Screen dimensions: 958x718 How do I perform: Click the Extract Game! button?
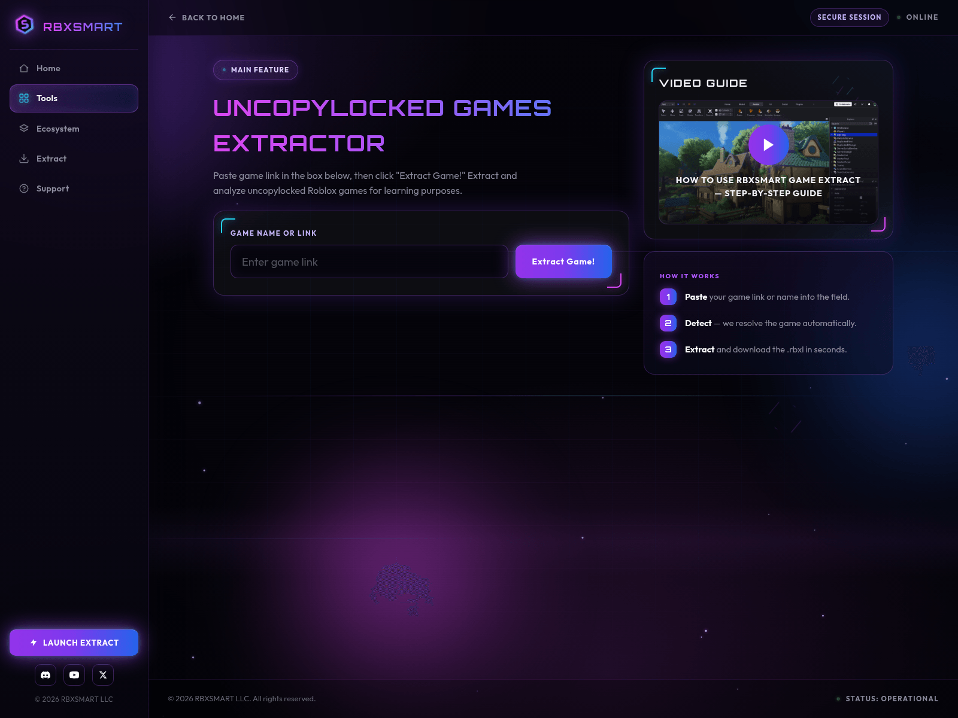pos(563,261)
